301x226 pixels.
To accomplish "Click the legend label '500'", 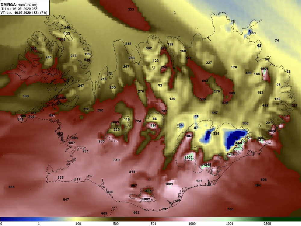I will 116,224.
